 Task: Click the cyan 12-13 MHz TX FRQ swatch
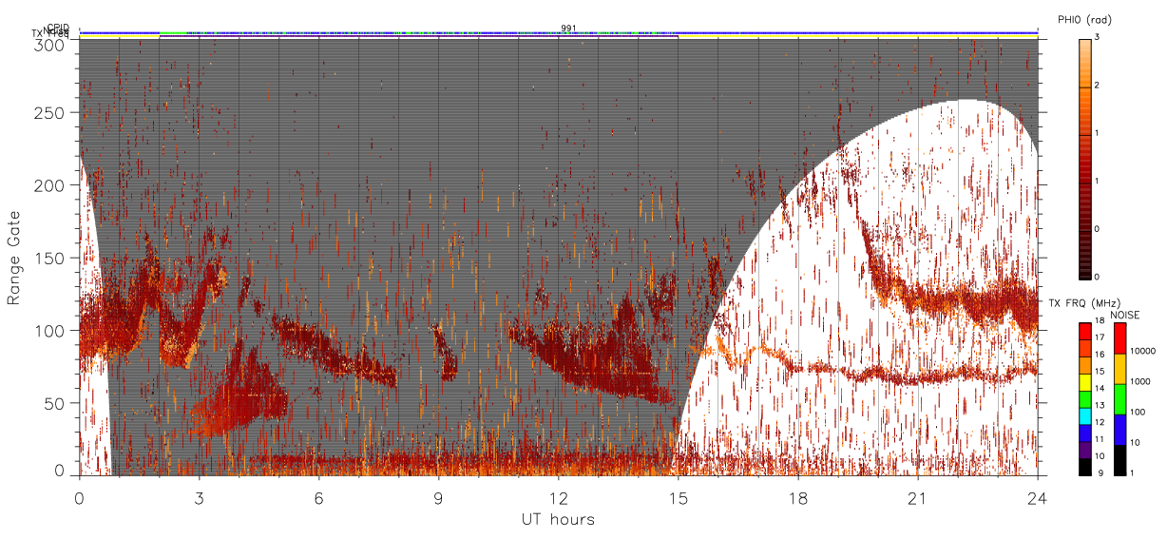click(1085, 415)
